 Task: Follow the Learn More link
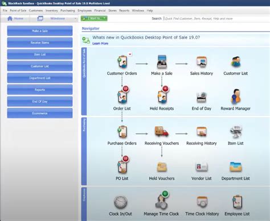point(100,43)
